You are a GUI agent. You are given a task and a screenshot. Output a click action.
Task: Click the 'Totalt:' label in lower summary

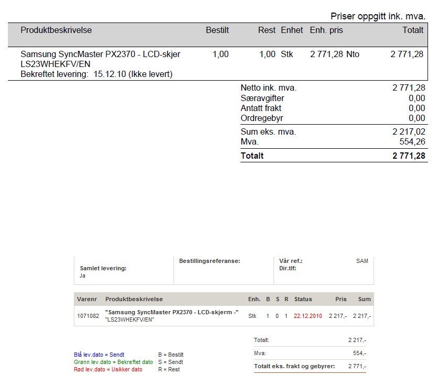click(261, 340)
